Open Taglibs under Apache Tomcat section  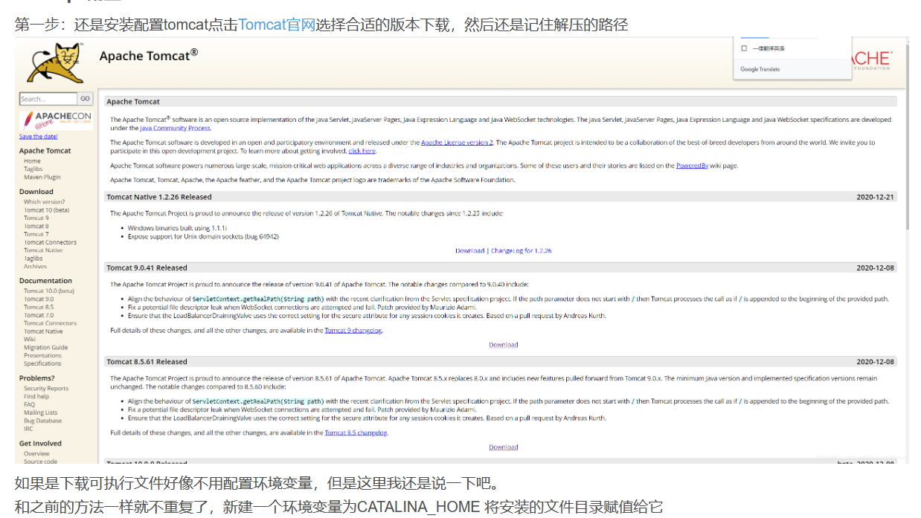click(x=33, y=169)
